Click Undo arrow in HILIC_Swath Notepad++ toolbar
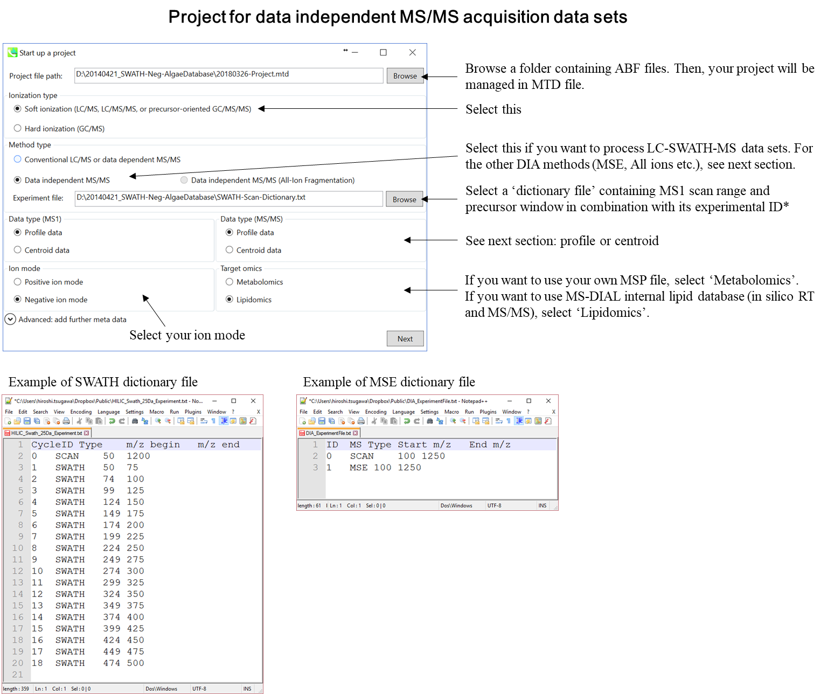828x694 pixels. click(112, 421)
